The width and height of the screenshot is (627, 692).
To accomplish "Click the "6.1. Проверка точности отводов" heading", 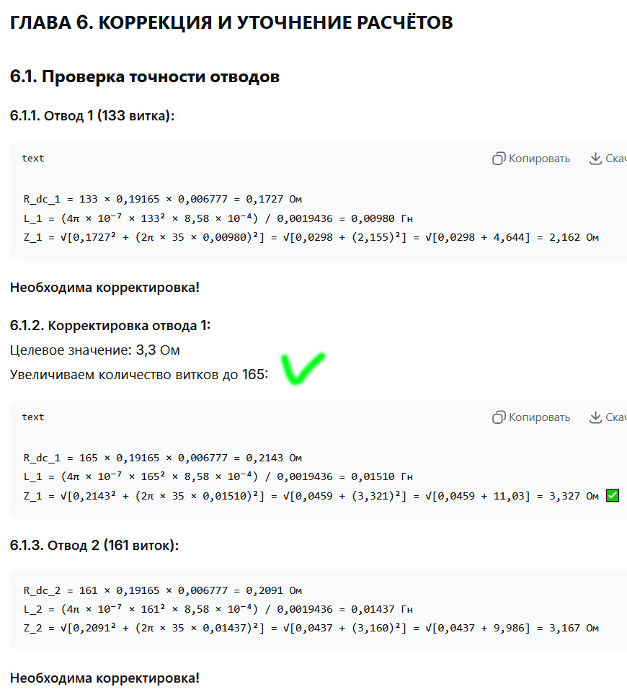I will [145, 77].
